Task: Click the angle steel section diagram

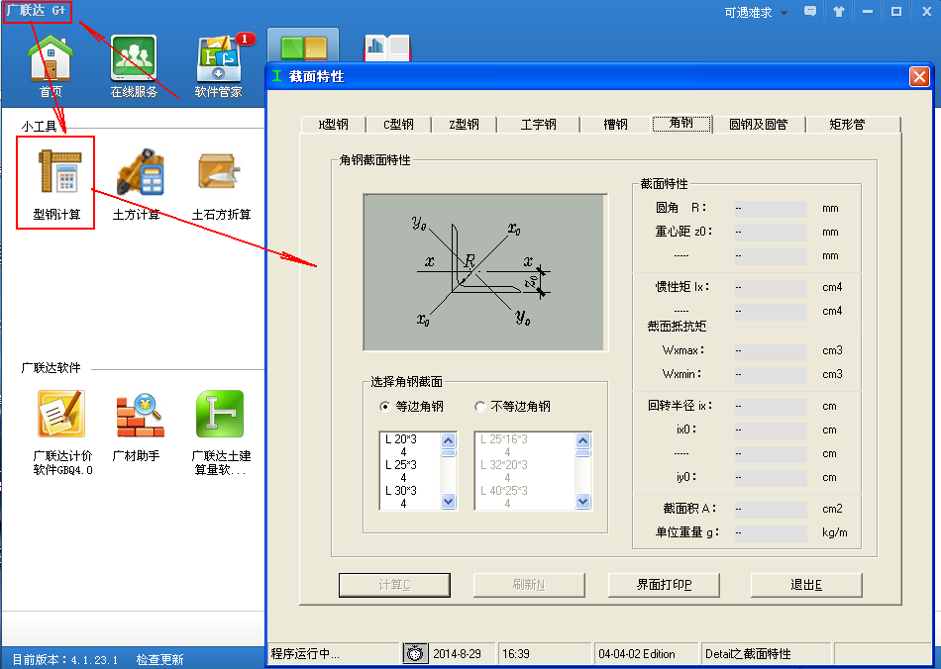Action: click(x=485, y=273)
